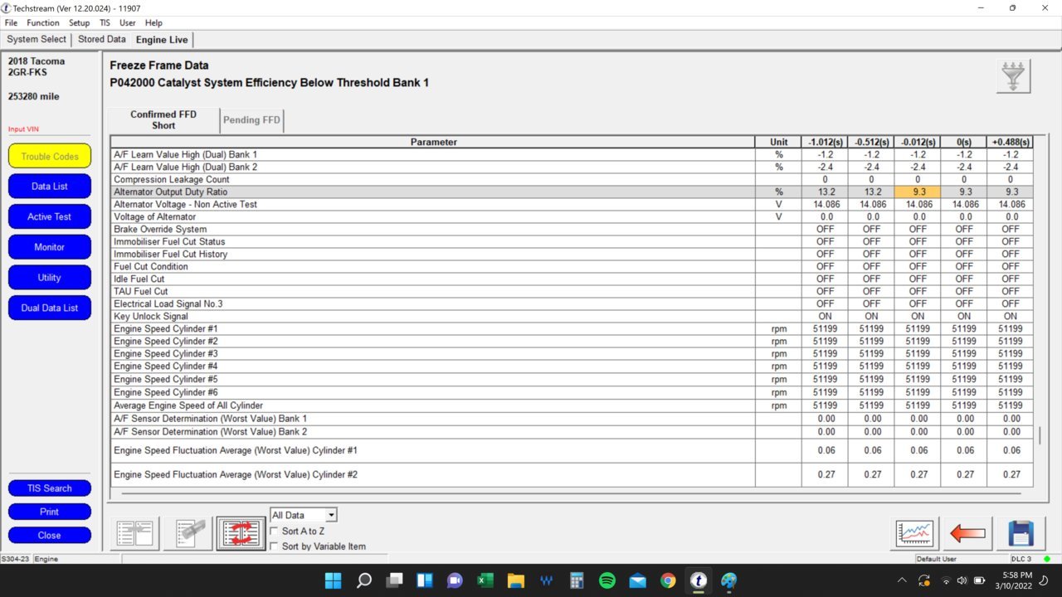Click the Unit column header
Viewport: 1062px width, 597px height.
click(x=778, y=142)
